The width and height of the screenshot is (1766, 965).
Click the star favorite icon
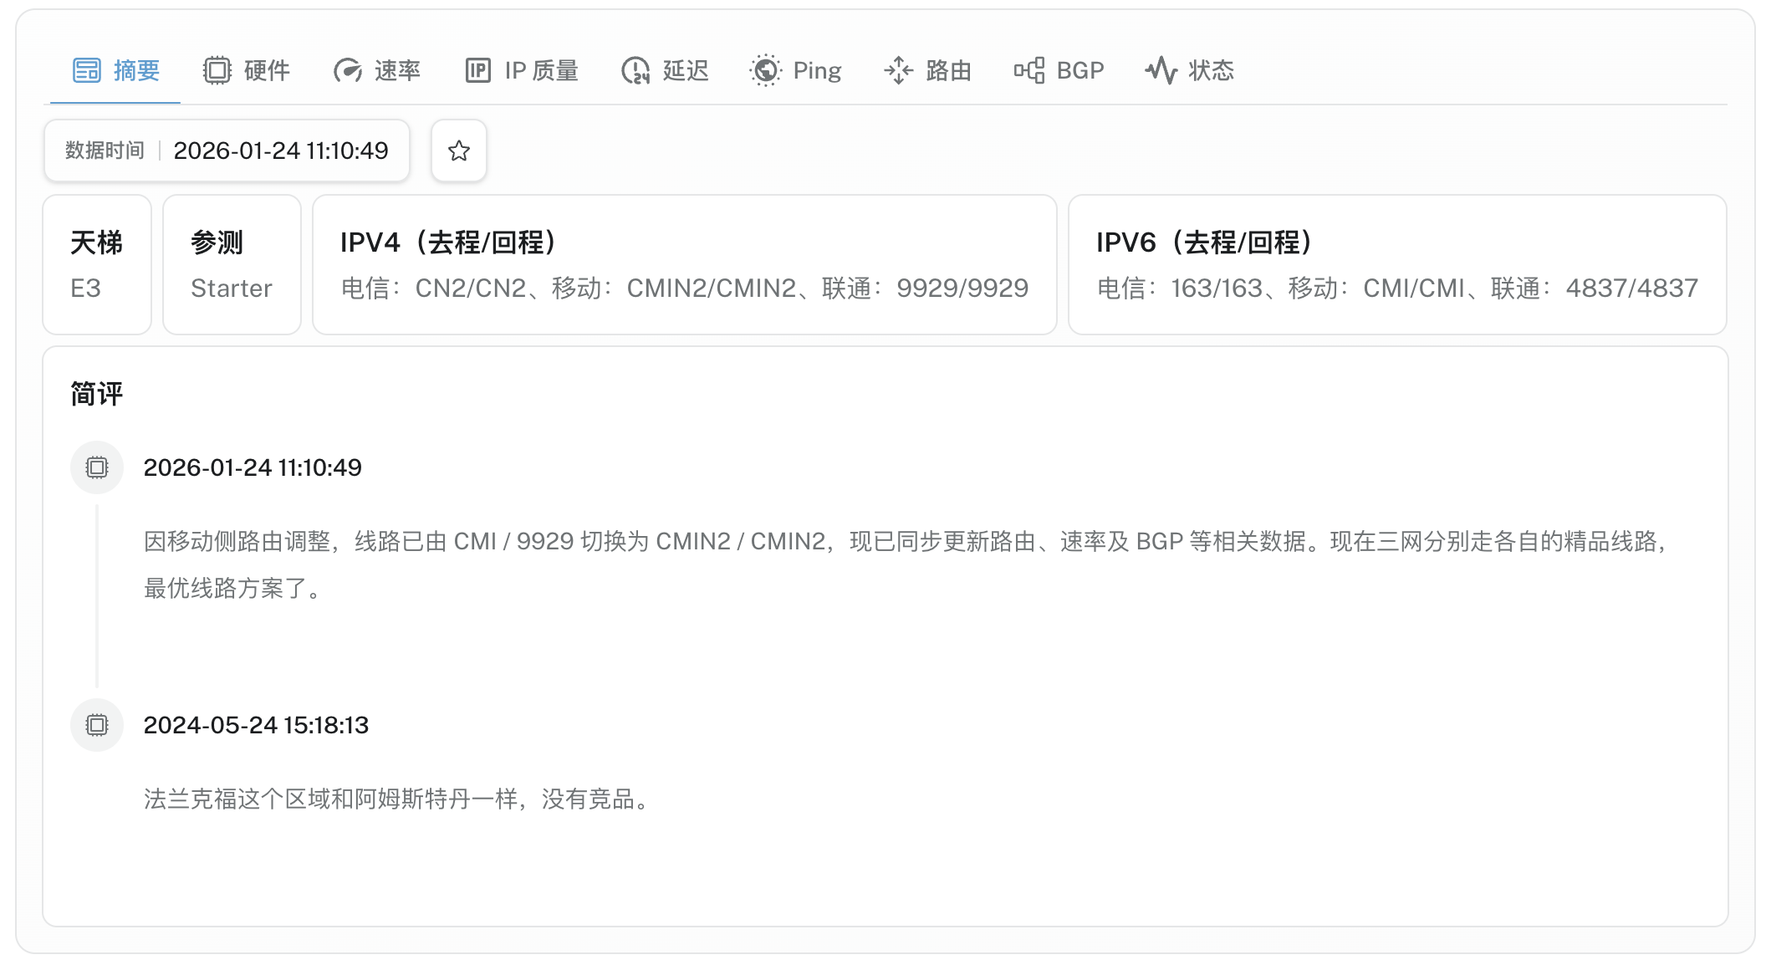pyautogui.click(x=458, y=151)
